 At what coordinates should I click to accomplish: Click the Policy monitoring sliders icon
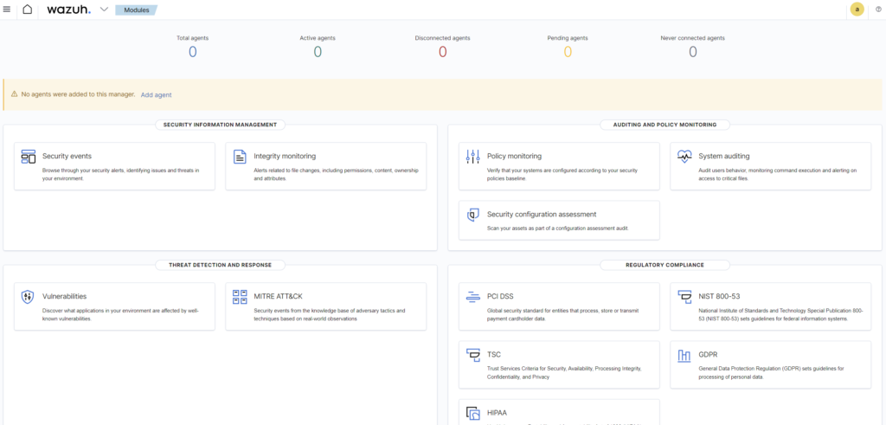pos(472,157)
